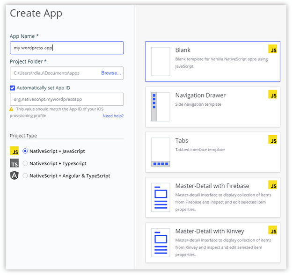Image resolution: width=293 pixels, height=276 pixels.
Task: Click the Blank template preview thumbnail
Action: point(161,61)
